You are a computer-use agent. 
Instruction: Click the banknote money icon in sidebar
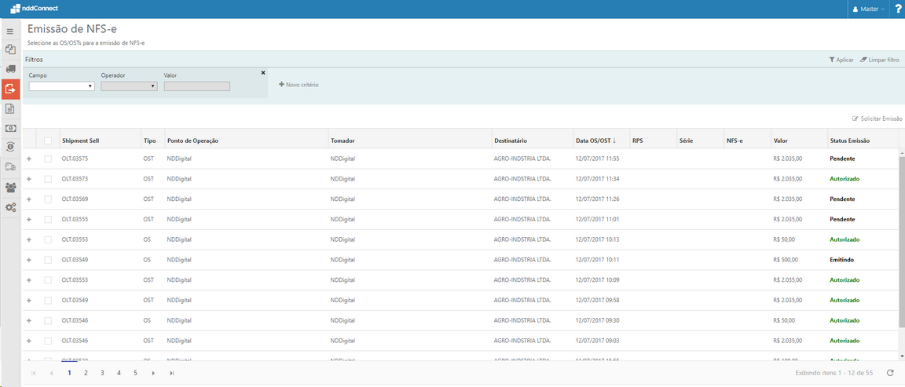tap(10, 128)
